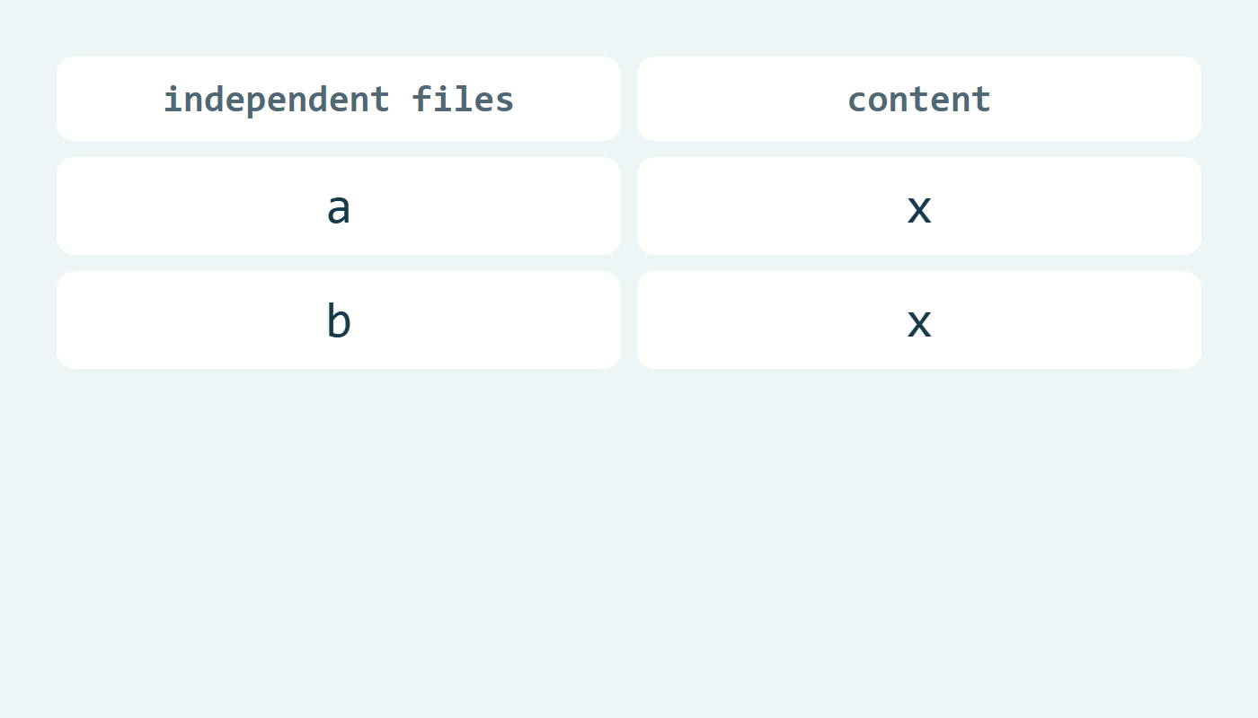Click the cell labeled "a"
Screen dimensions: 1258x718
pyautogui.click(x=339, y=206)
